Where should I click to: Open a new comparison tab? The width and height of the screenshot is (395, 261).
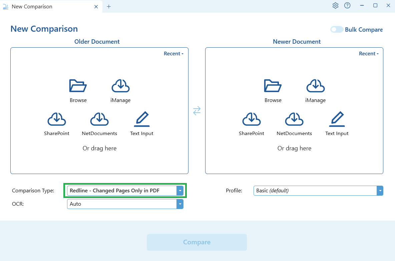(109, 6)
